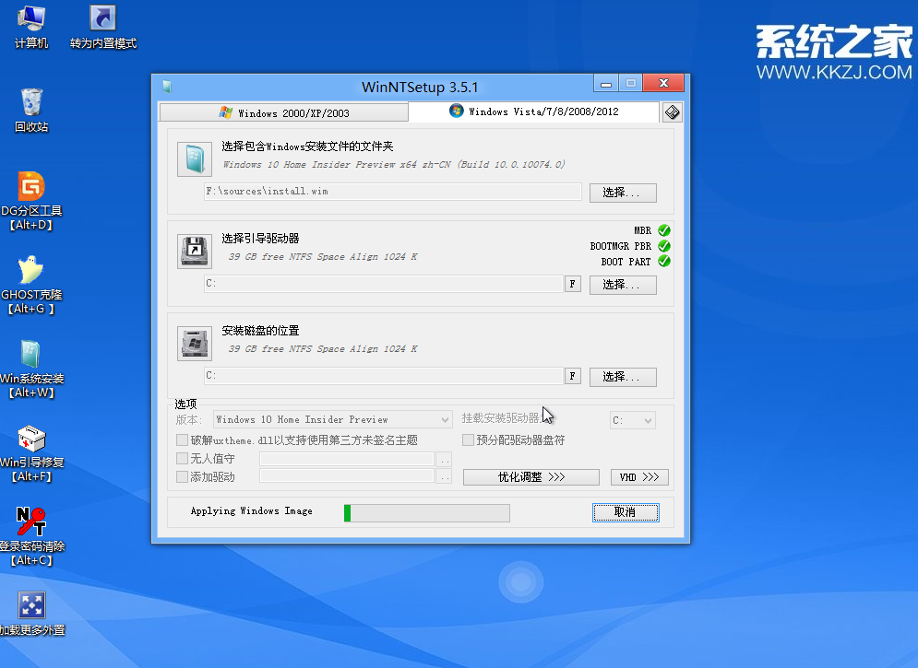The height and width of the screenshot is (668, 918).
Task: Switch to Windows Vista/7/8/2008/2012 tab
Action: click(533, 111)
